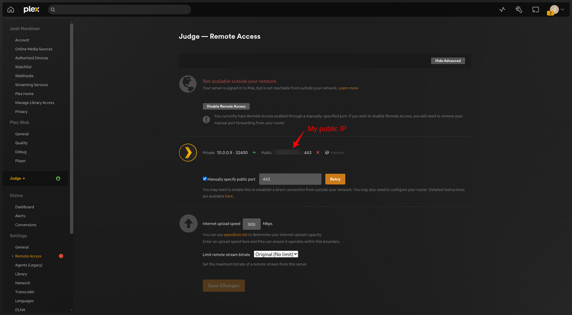
Task: Open the Cast to device icon
Action: [x=535, y=10]
